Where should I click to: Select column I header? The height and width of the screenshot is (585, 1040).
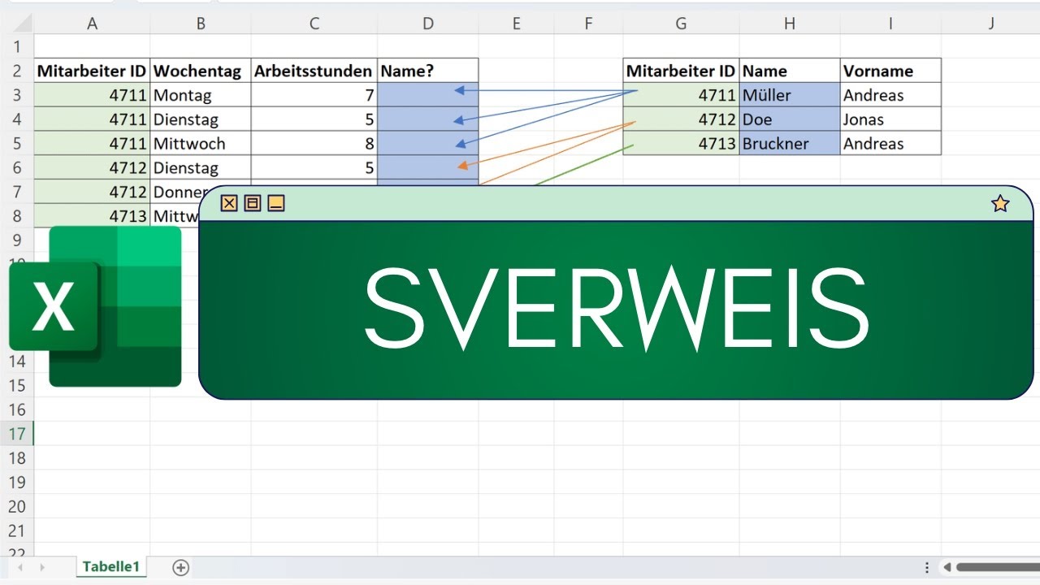pyautogui.click(x=890, y=24)
